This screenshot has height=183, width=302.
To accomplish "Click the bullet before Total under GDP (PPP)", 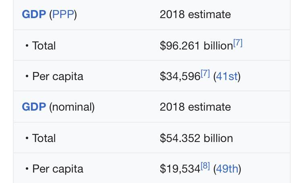I will pos(27,46).
